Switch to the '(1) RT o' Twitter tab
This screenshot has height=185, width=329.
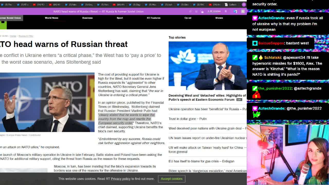coord(23,4)
